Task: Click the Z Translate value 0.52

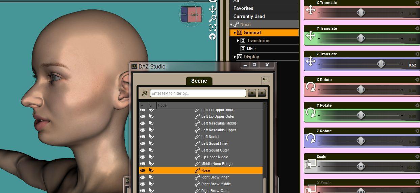Action: point(412,65)
